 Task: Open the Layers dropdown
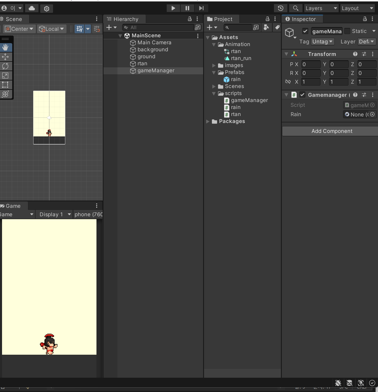pos(321,8)
